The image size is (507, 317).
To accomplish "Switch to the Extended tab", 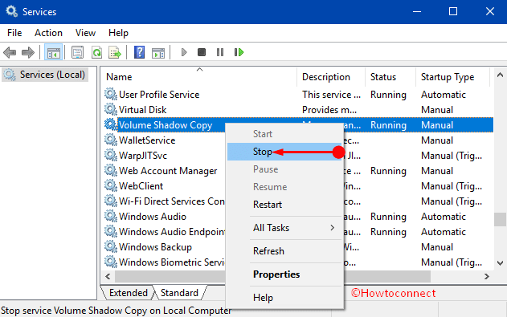I will coord(128,293).
